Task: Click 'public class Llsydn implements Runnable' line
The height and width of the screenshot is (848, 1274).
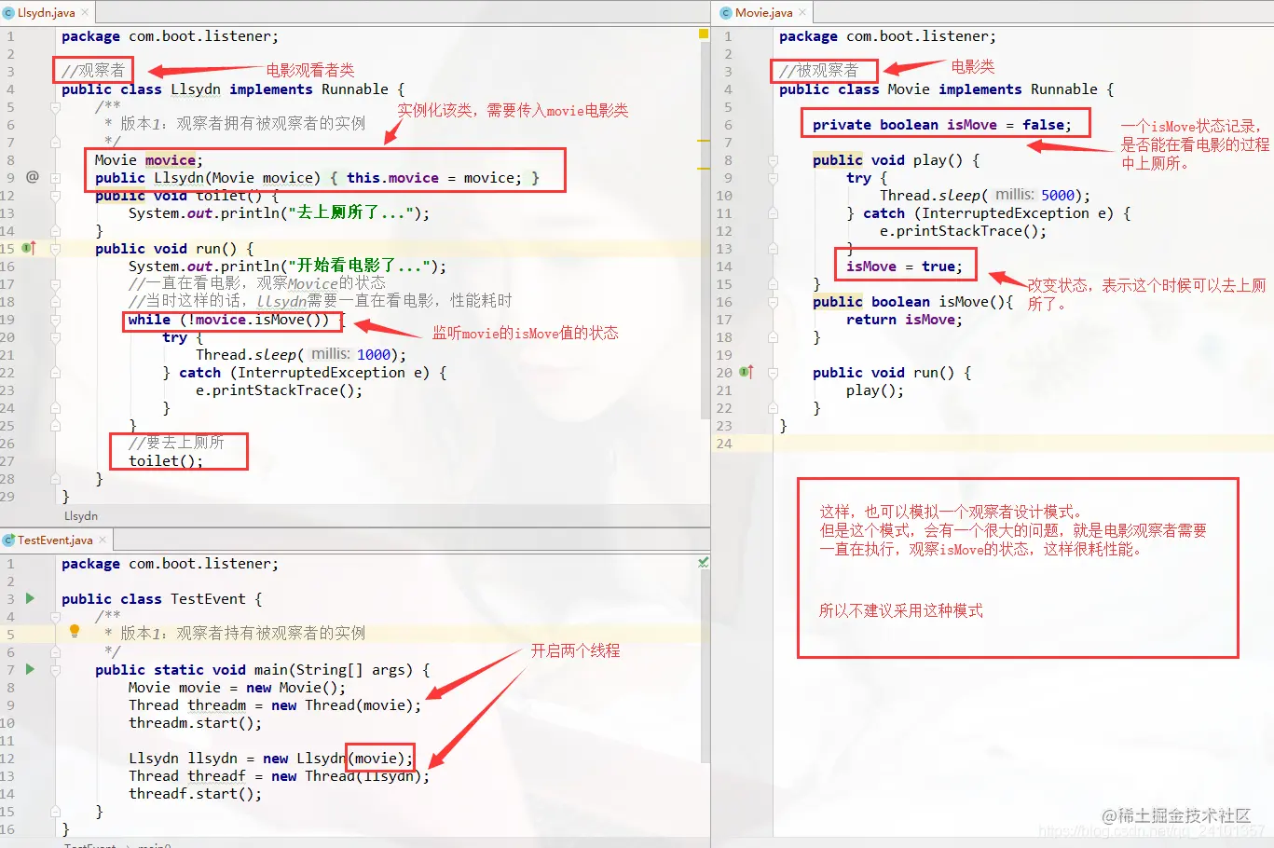Action: pos(233,89)
